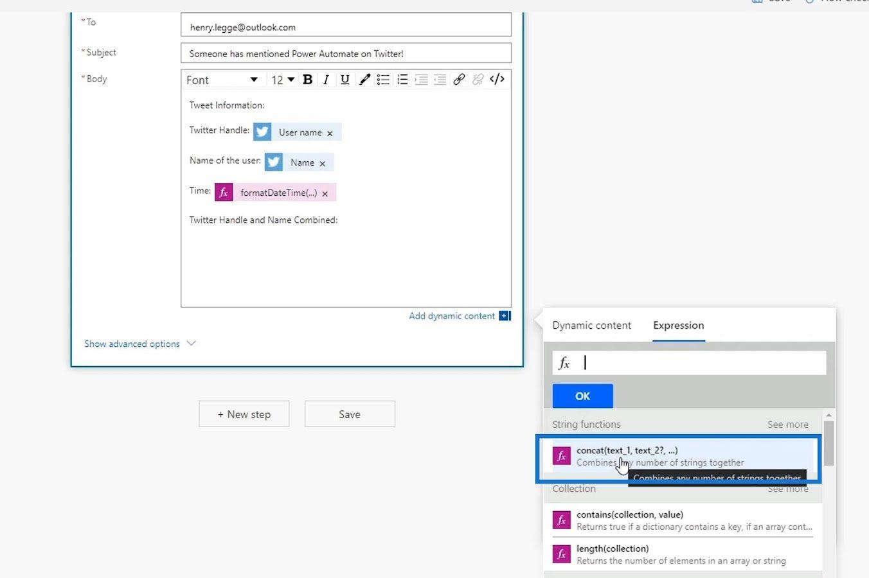Click the Twitter icon on User name token
869x578 pixels.
point(262,132)
